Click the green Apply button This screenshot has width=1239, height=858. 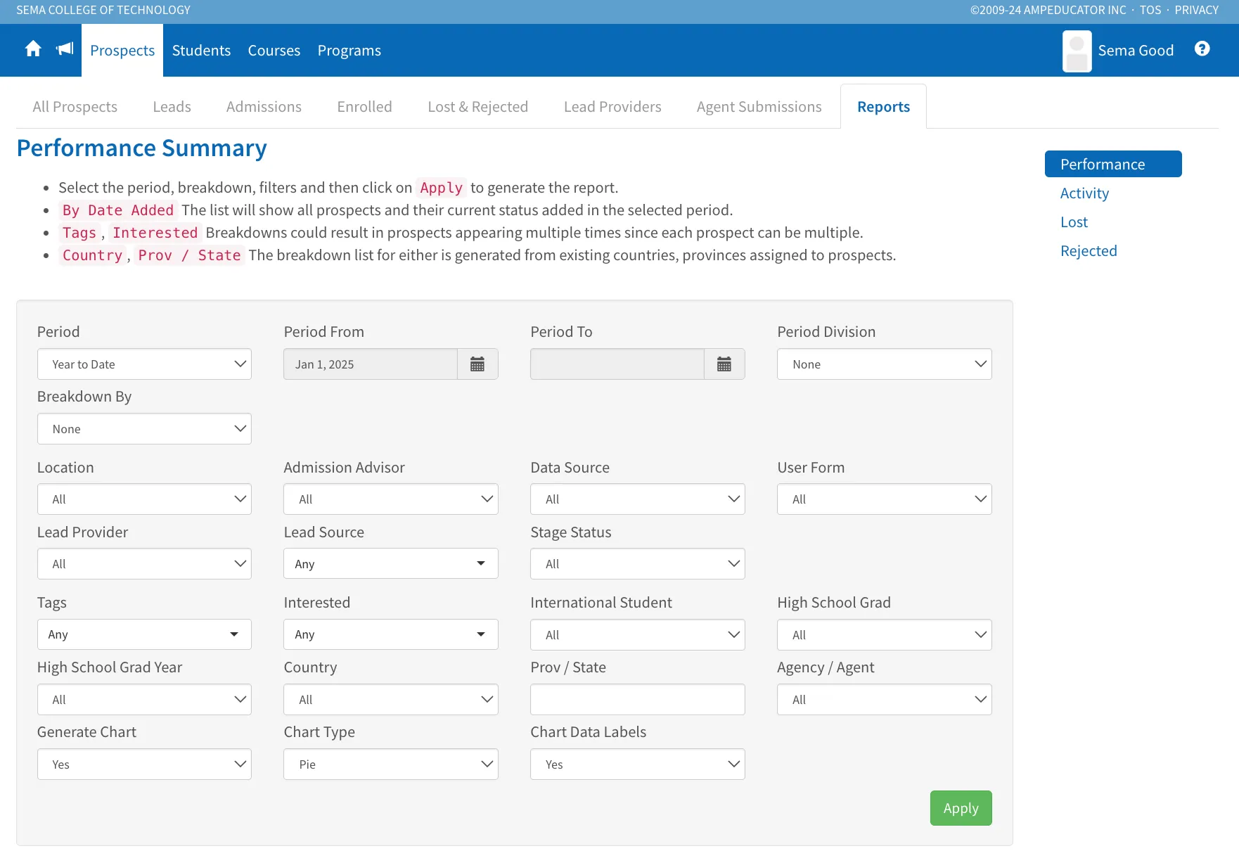click(x=961, y=808)
